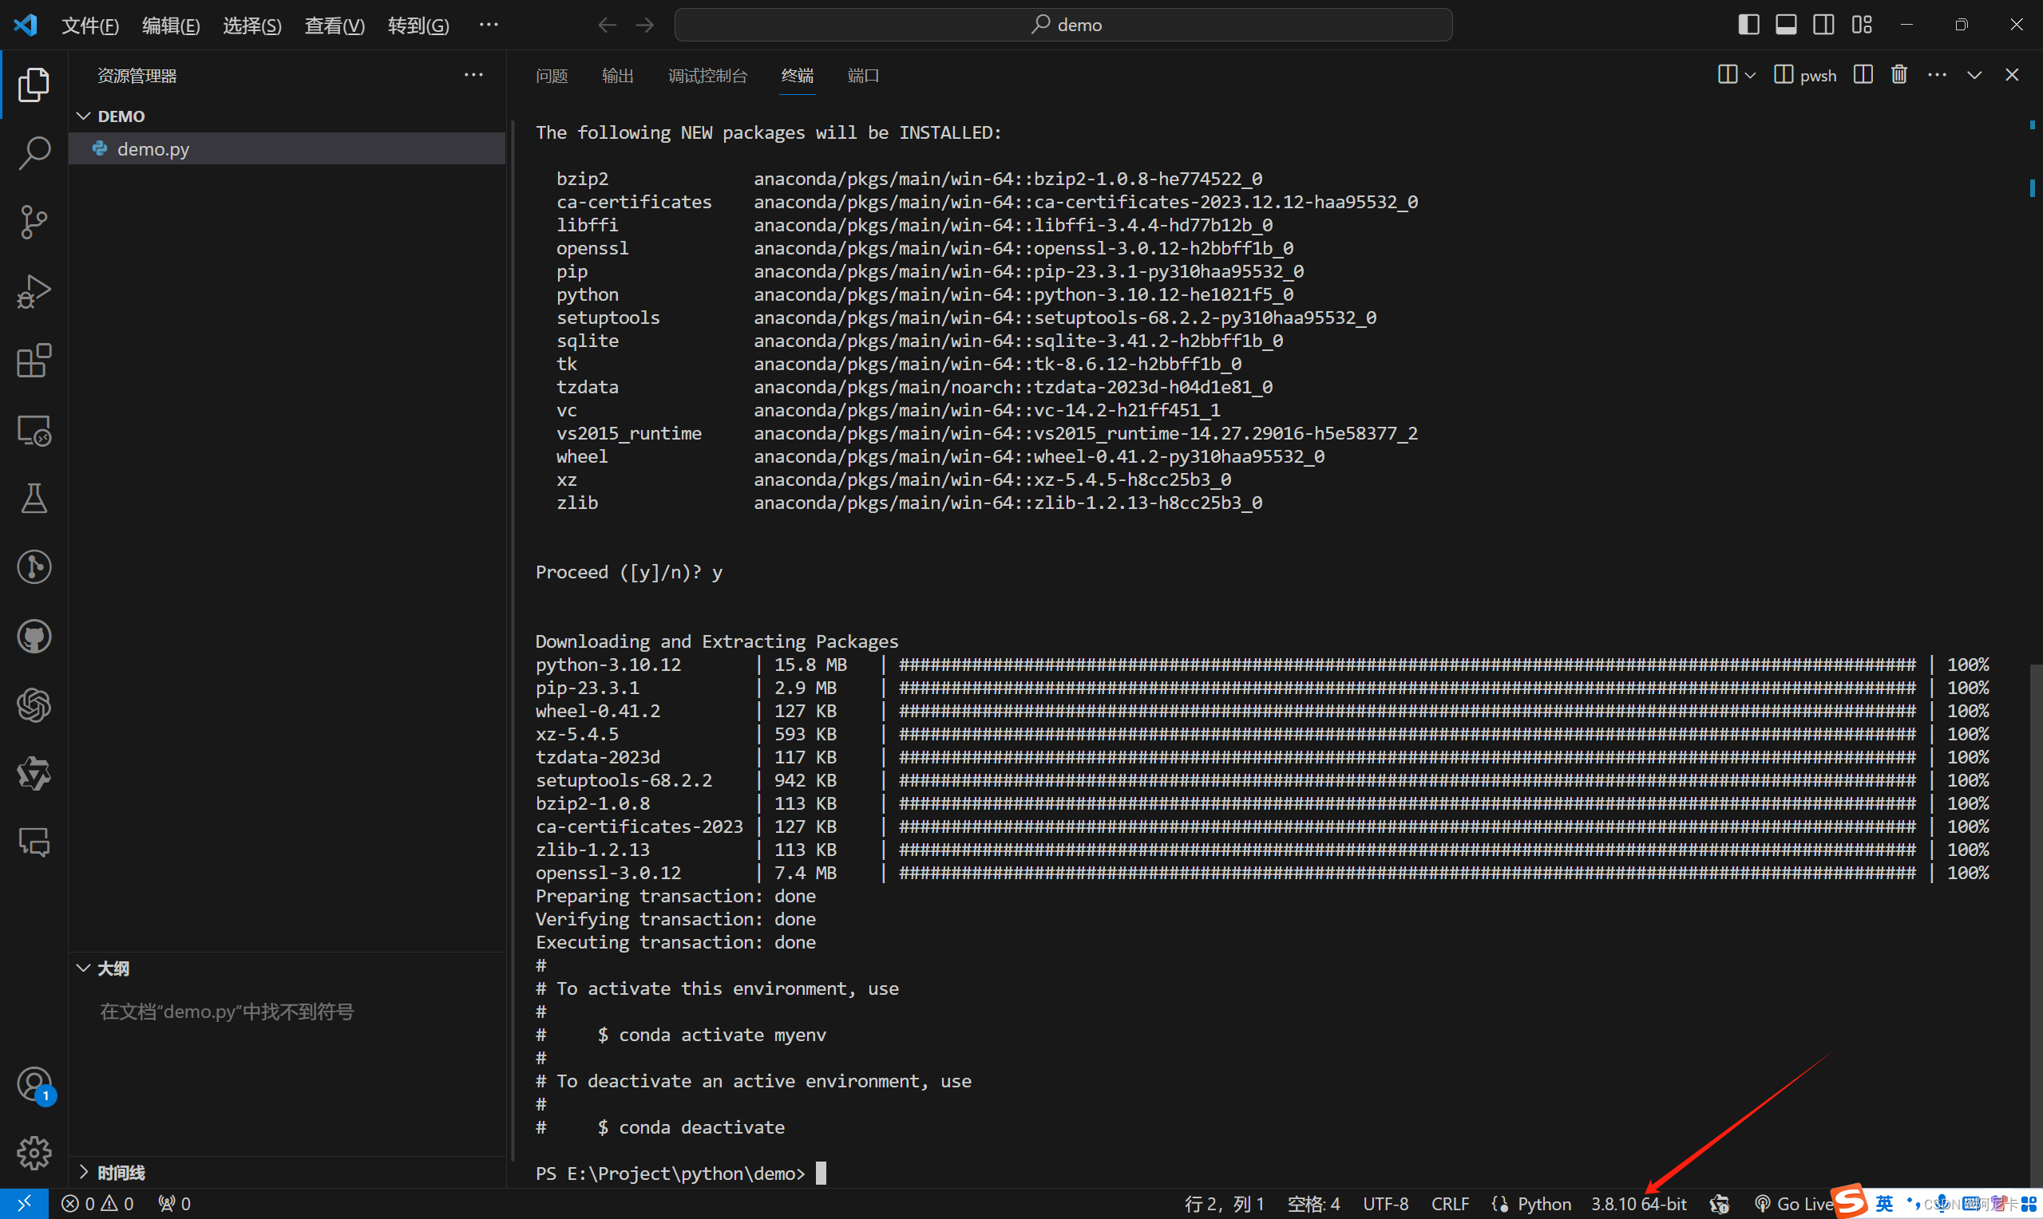Close the terminal panel
The height and width of the screenshot is (1219, 2043).
point(2012,75)
